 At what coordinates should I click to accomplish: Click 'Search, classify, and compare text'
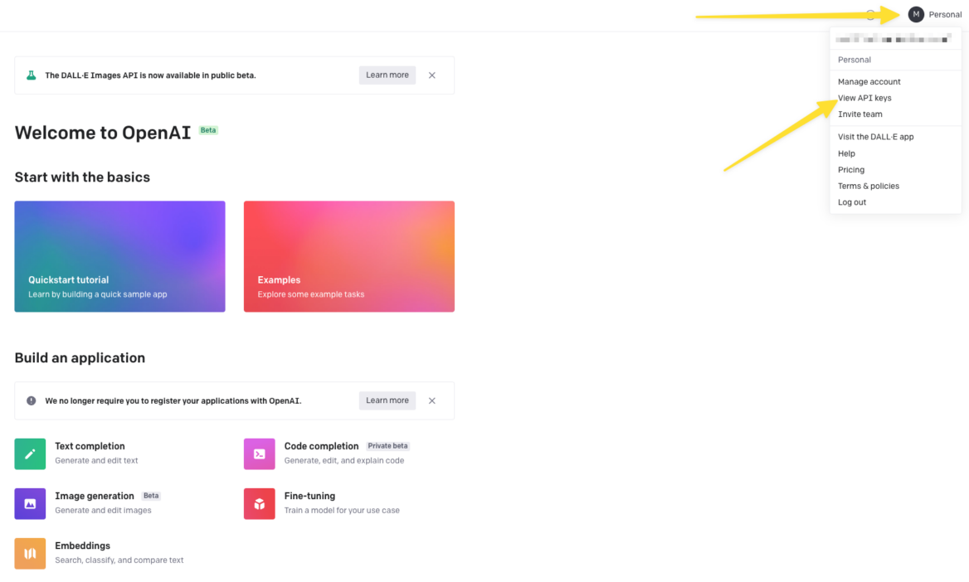click(x=119, y=560)
